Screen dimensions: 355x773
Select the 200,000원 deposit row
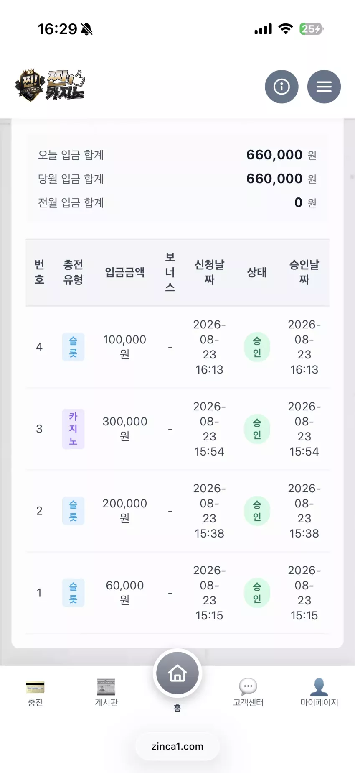point(177,511)
